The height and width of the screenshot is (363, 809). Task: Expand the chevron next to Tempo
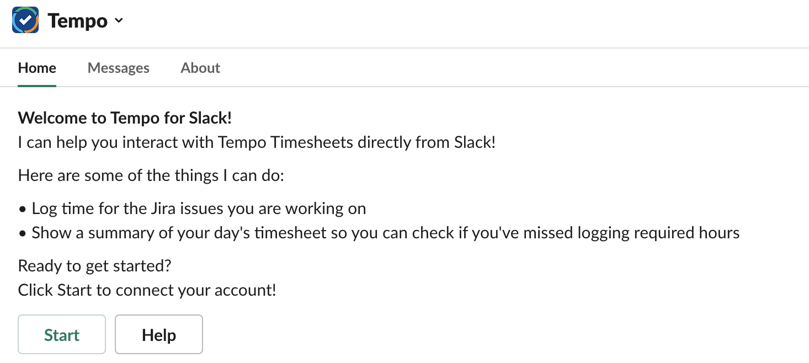click(x=119, y=21)
